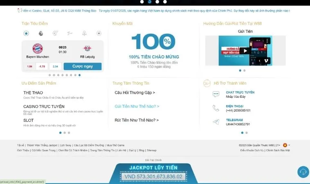Select the -1.75 handicap odds button
Image resolution: width=310 pixels, height=184 pixels.
[42, 66]
